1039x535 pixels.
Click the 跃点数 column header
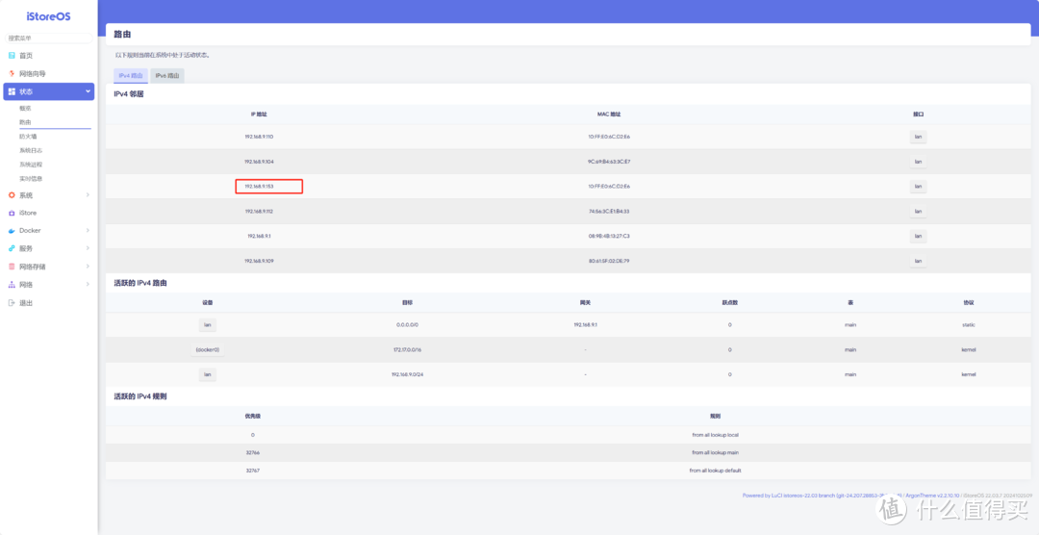(x=729, y=302)
